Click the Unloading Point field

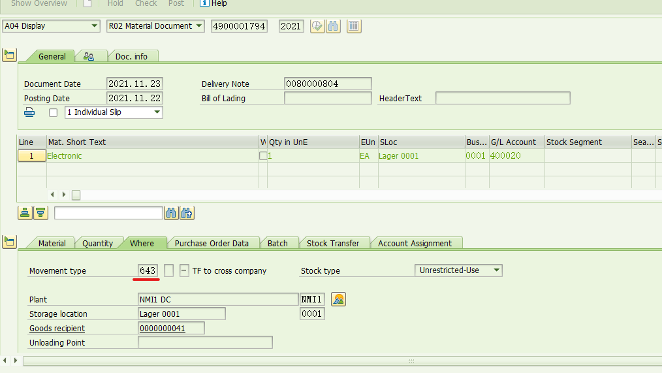coord(205,342)
